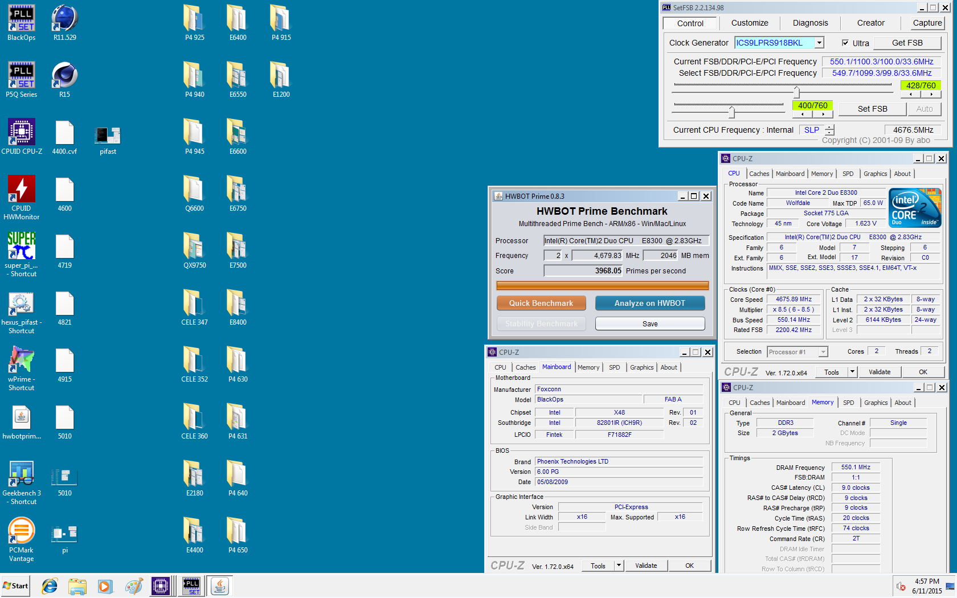Open Windows Media Player taskbar icon
The image size is (957, 598).
(x=105, y=586)
